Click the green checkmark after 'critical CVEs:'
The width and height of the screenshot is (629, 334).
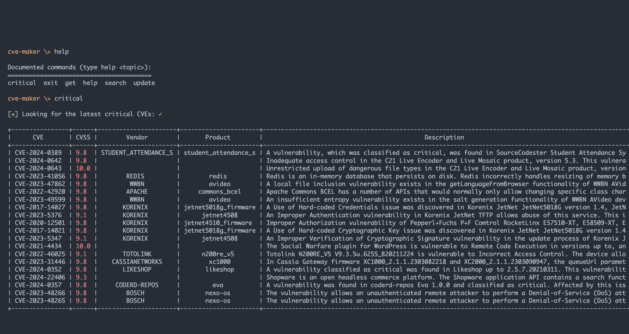[160, 114]
